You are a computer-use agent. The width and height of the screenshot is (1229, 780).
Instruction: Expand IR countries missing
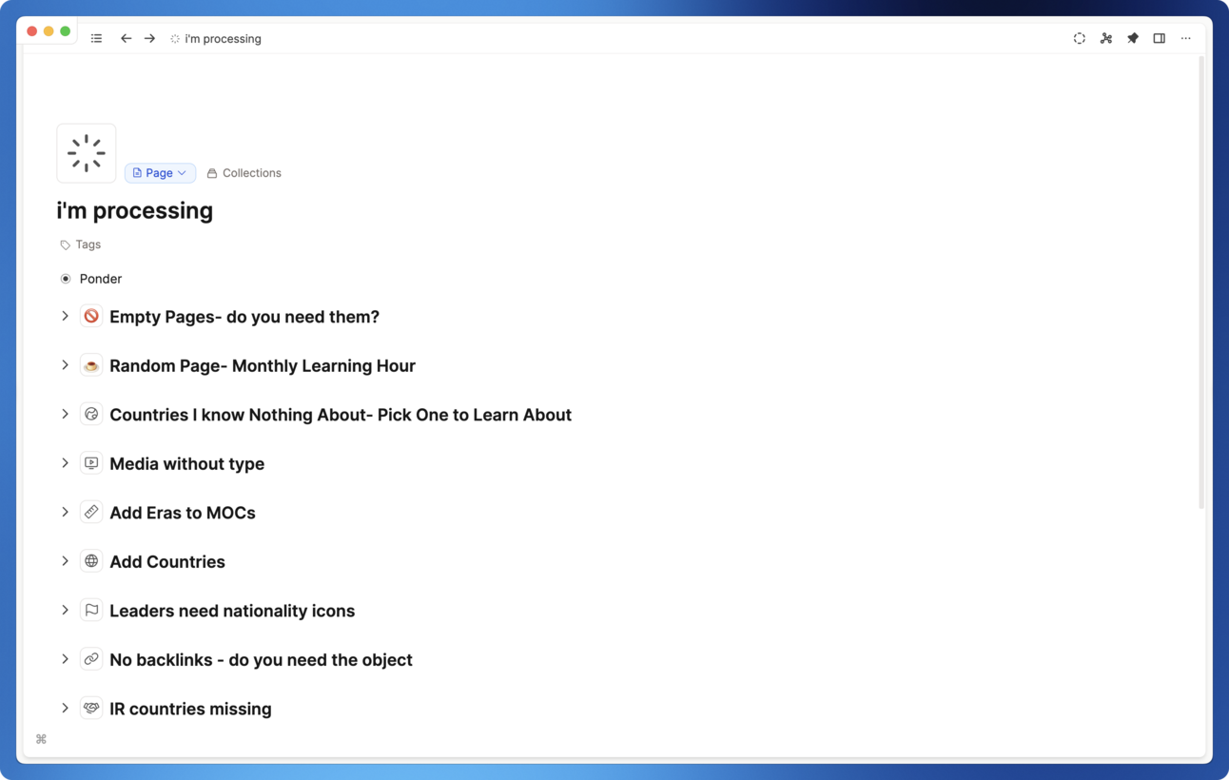coord(65,708)
